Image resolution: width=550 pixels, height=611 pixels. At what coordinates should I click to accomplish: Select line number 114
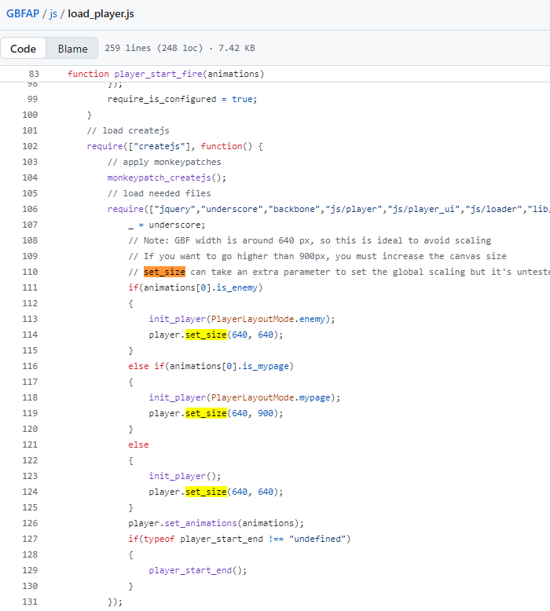pyautogui.click(x=30, y=335)
